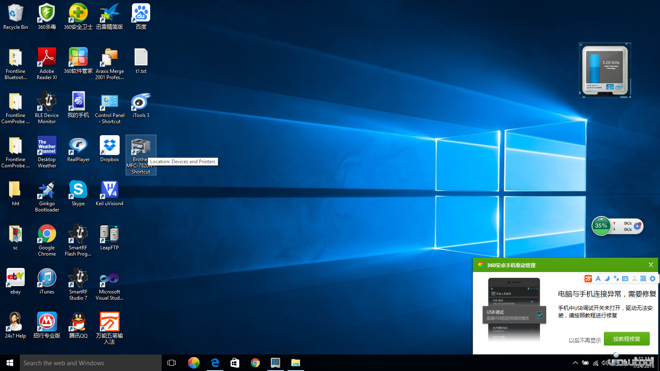The height and width of the screenshot is (371, 660).
Task: Open 我的手机 desktop shortcut
Action: 78,105
